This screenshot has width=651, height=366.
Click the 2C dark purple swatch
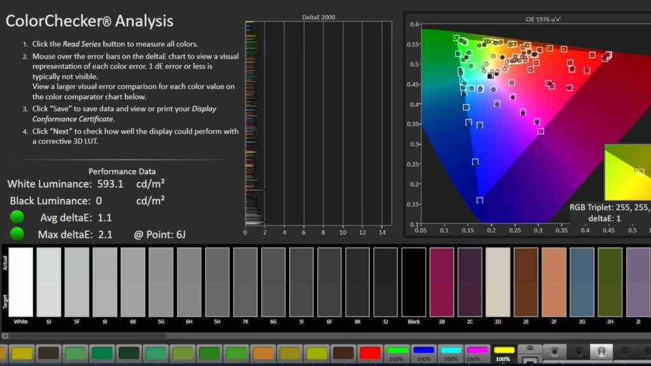[470, 282]
